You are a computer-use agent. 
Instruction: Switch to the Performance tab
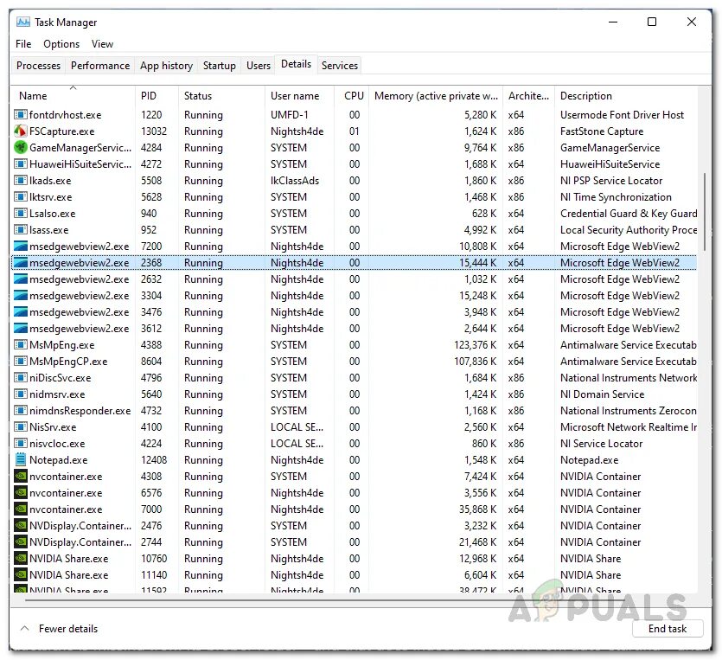tap(100, 66)
